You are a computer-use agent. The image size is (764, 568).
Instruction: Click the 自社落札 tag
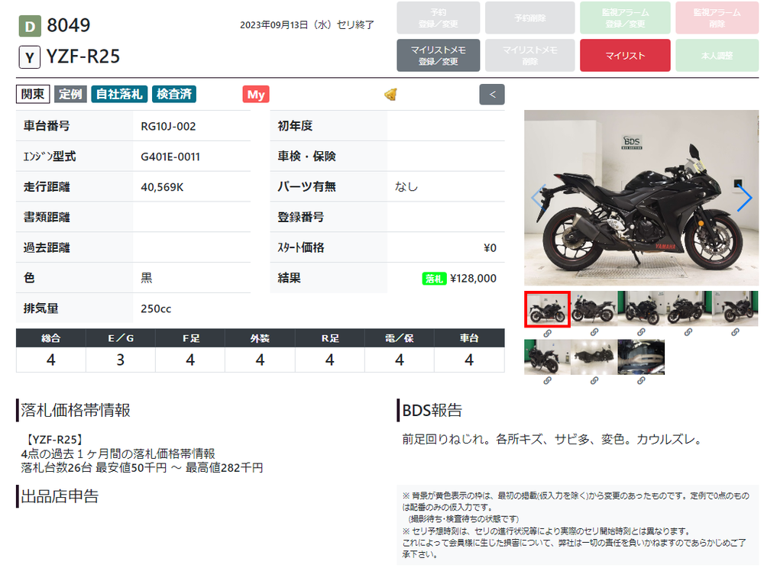[119, 94]
